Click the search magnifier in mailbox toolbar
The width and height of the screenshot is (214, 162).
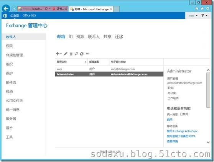(x=76, y=54)
